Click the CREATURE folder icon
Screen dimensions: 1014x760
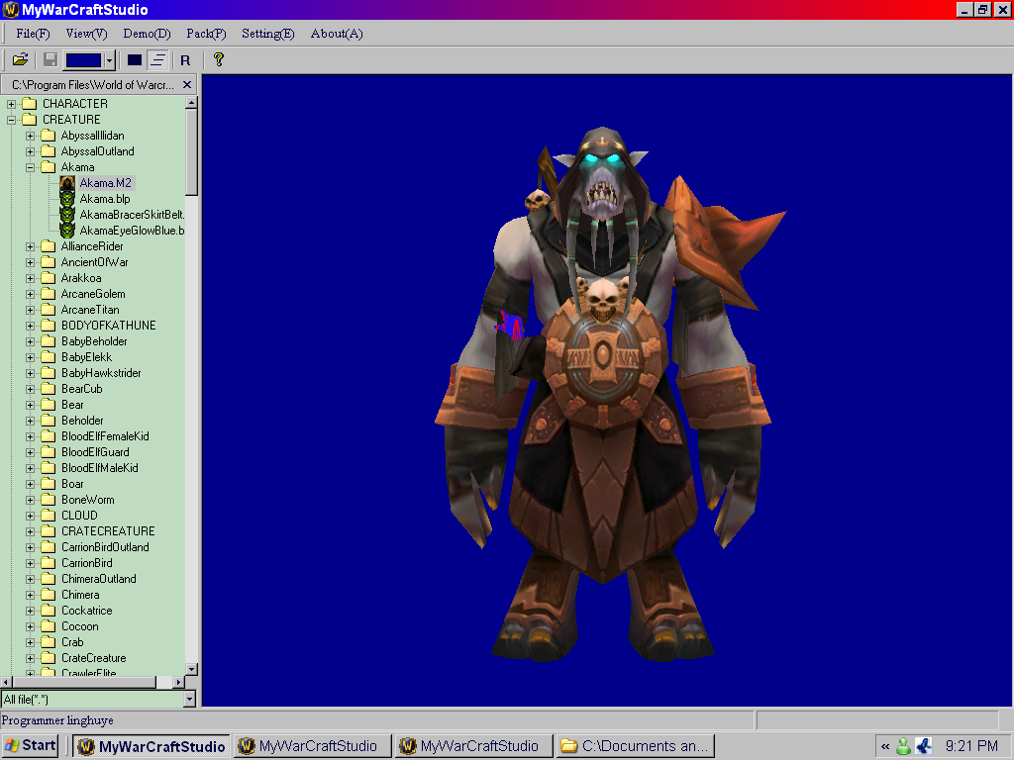pyautogui.click(x=29, y=120)
